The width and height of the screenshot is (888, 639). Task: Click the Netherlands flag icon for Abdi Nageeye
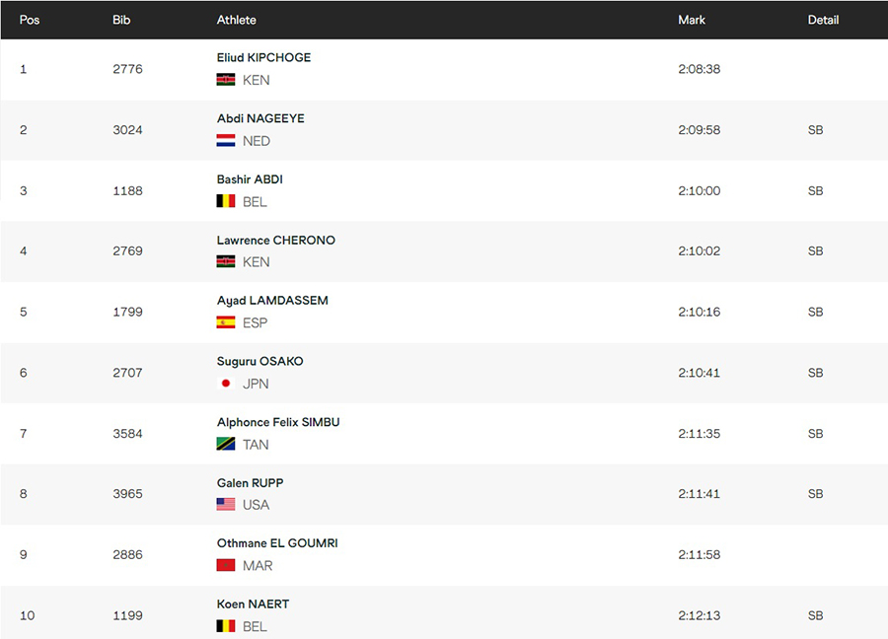[225, 140]
